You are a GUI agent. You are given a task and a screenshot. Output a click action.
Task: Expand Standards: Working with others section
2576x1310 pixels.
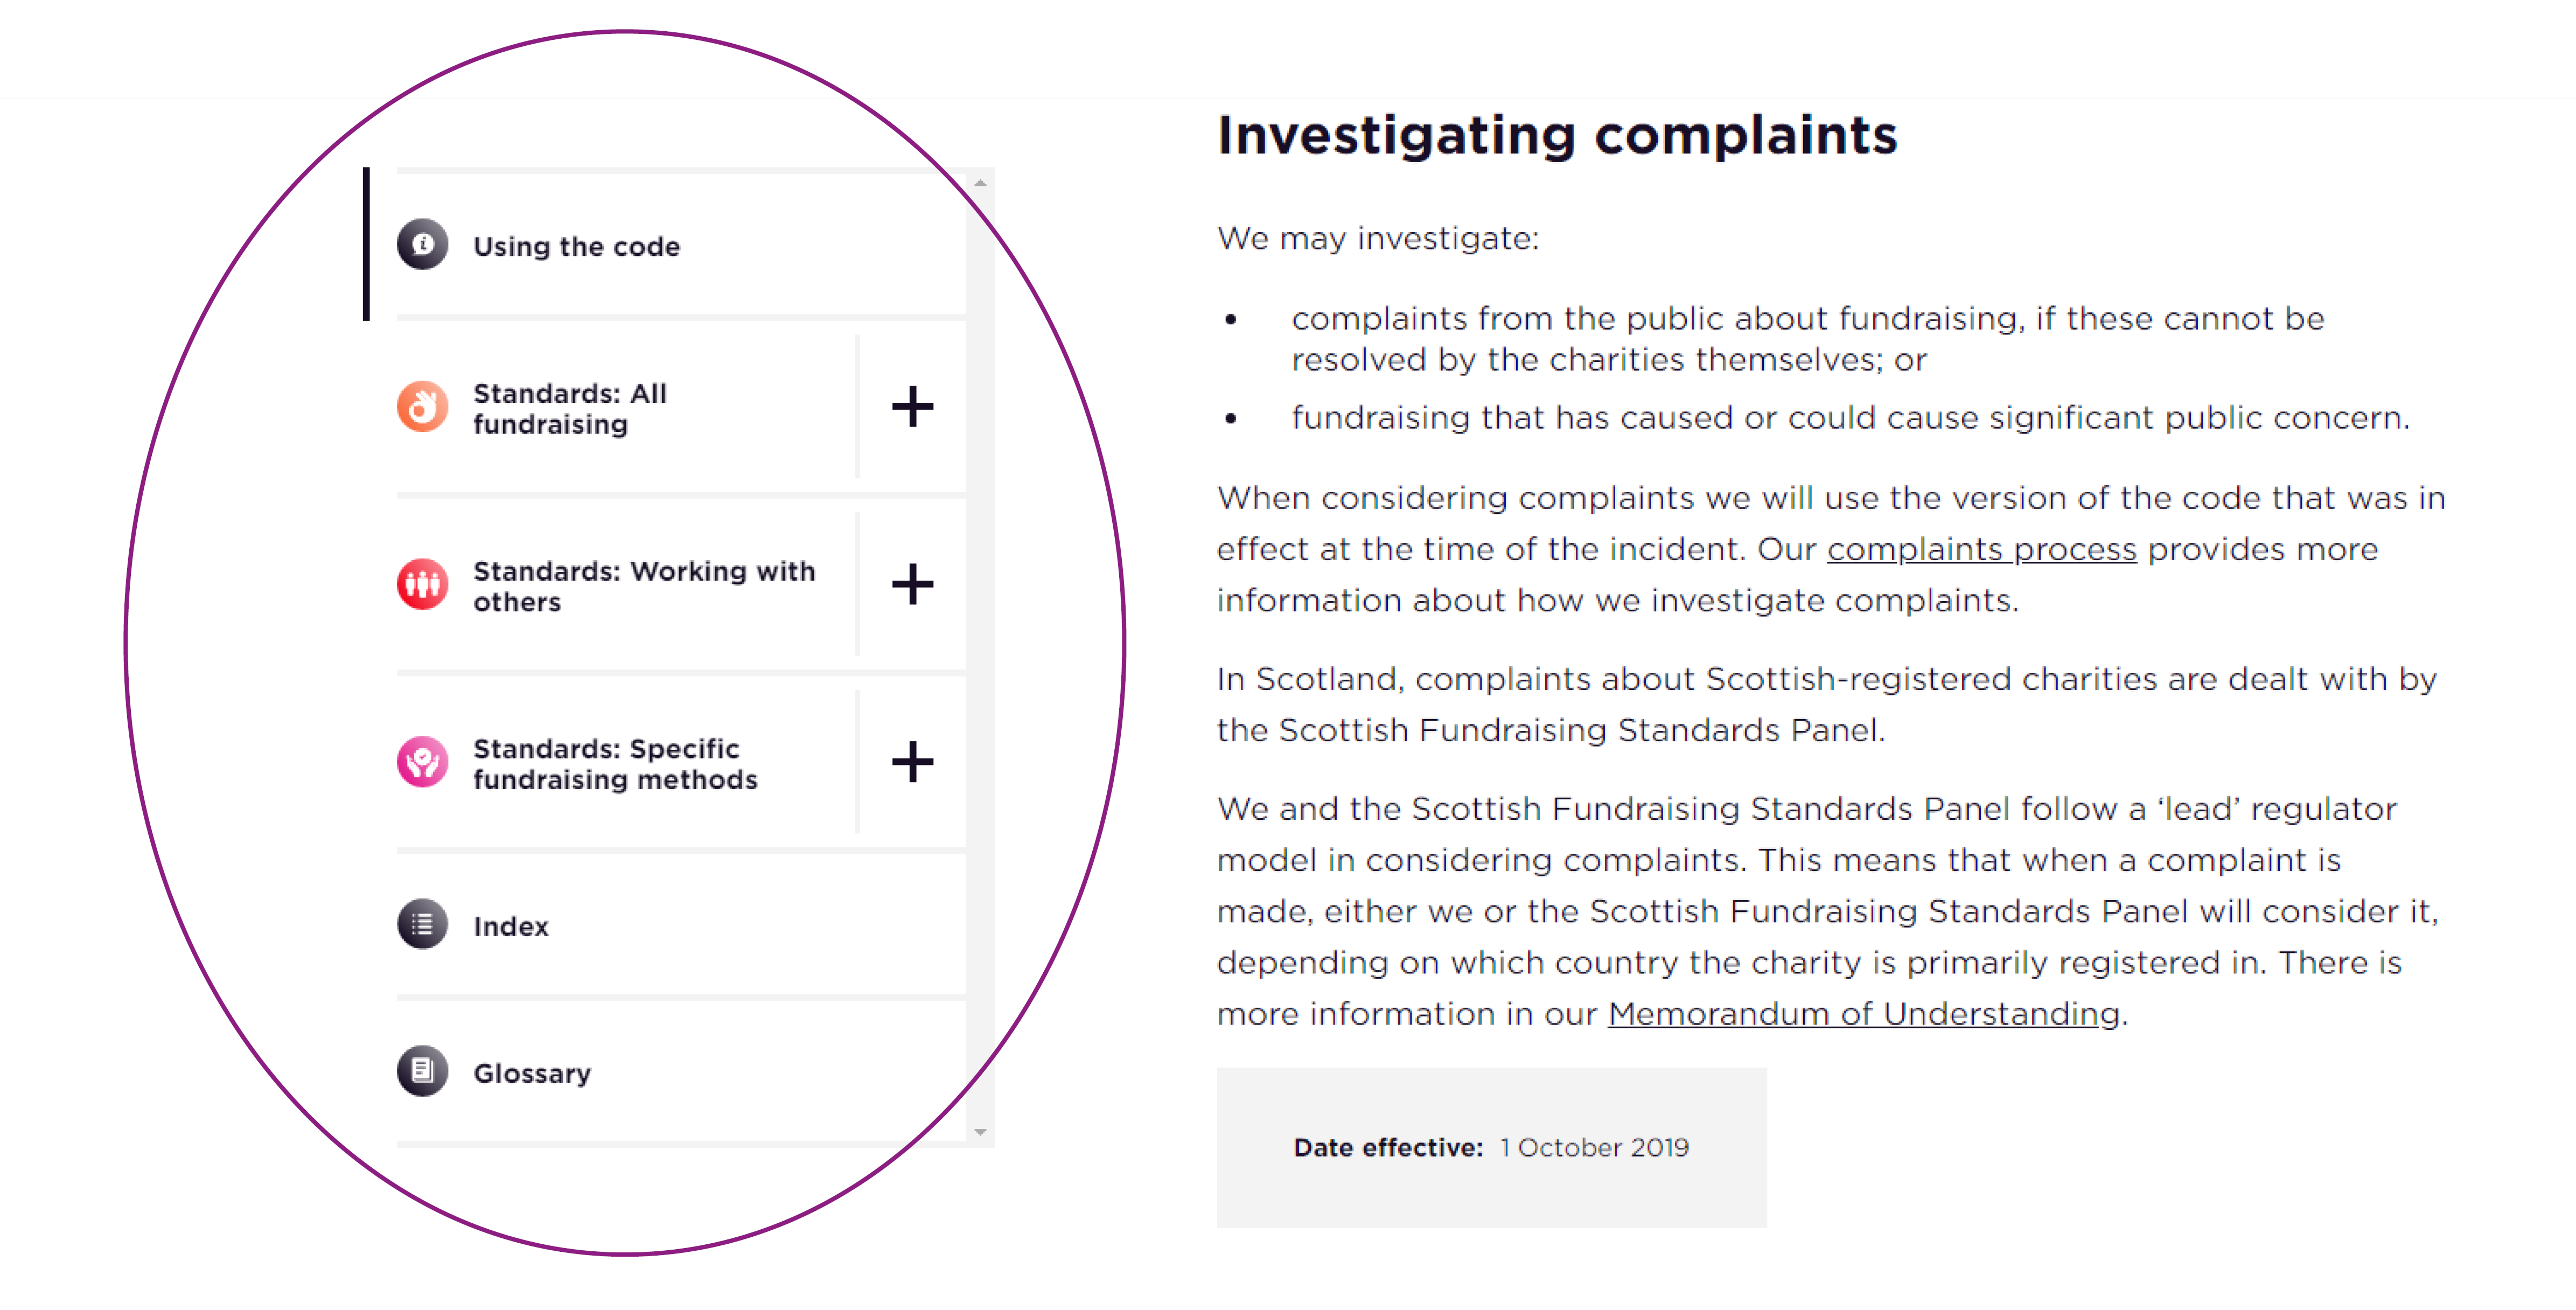coord(912,585)
